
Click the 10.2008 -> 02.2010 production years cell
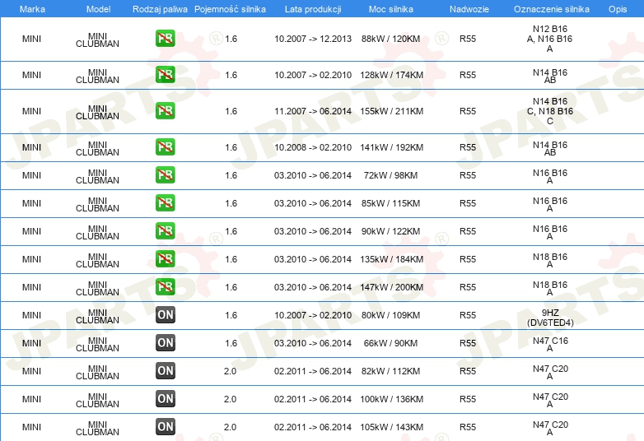pos(313,147)
